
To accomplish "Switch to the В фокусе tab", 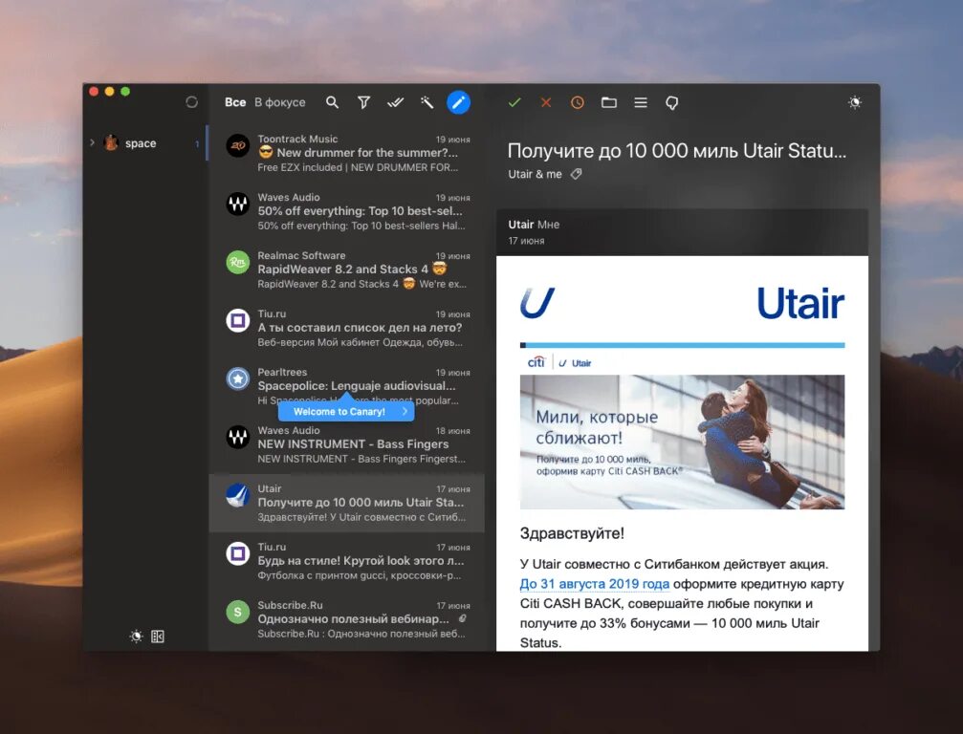I will click(281, 101).
